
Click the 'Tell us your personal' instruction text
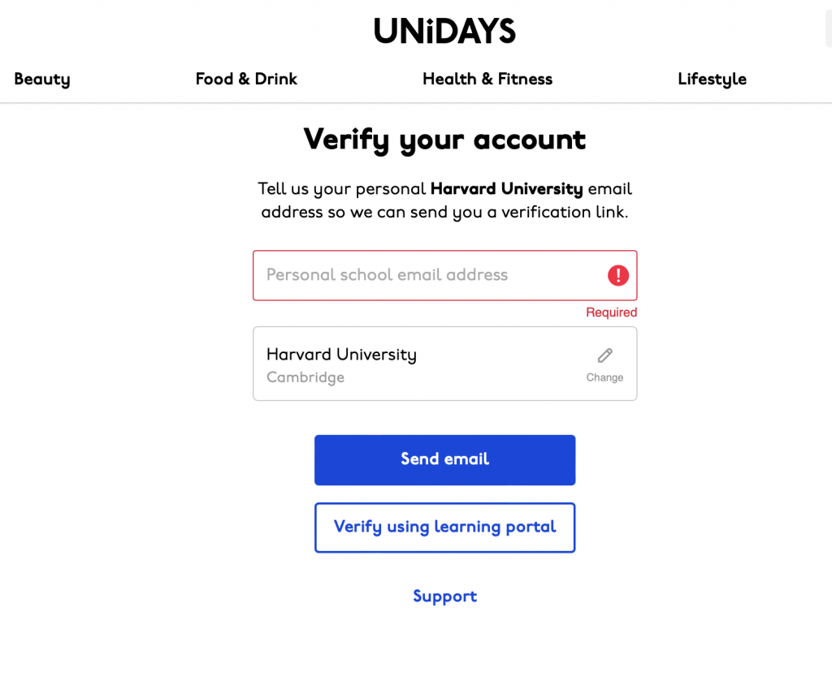point(341,189)
